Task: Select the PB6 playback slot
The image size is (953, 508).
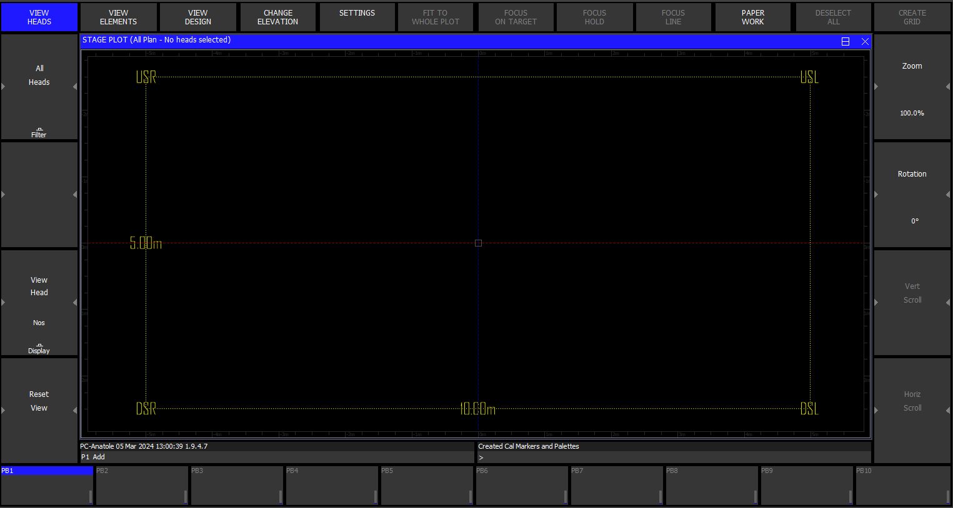Action: pyautogui.click(x=521, y=486)
